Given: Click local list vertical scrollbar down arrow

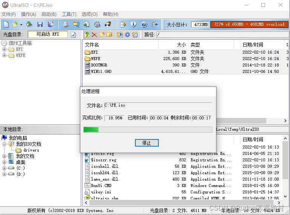Looking at the screenshot, I should pyautogui.click(x=285, y=196).
